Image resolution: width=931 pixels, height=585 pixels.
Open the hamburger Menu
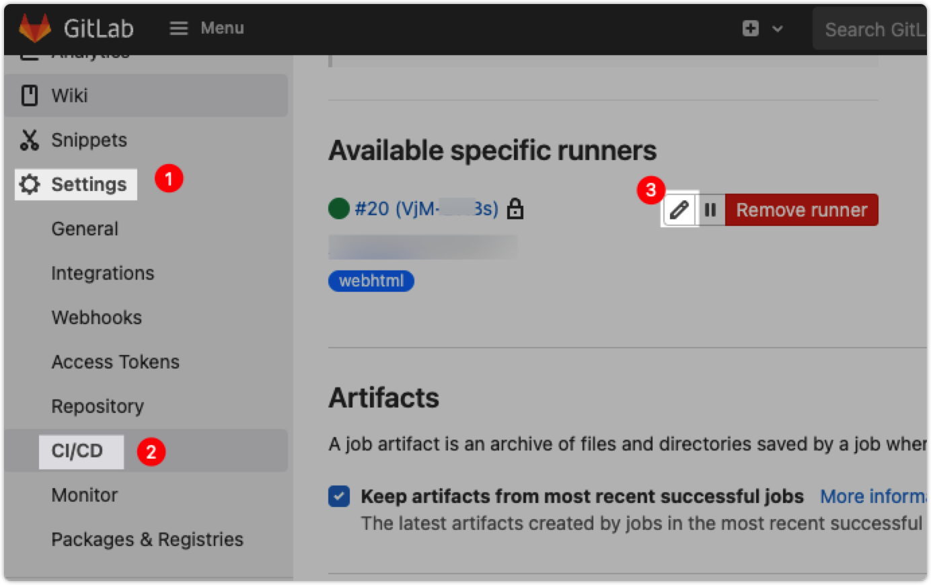point(178,28)
